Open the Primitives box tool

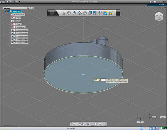69,13
